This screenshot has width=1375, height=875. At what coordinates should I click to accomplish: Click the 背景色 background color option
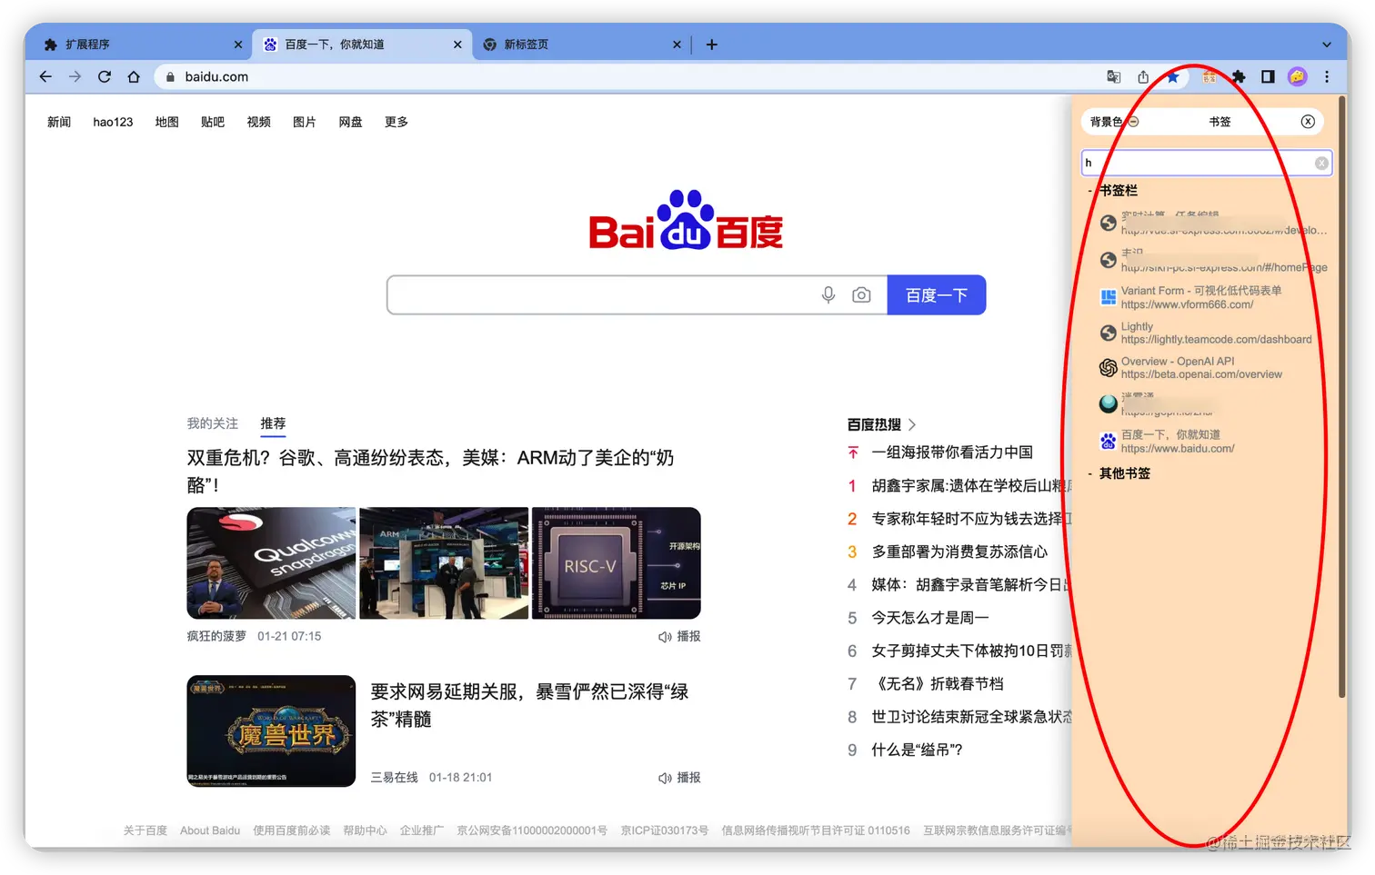click(x=1107, y=122)
